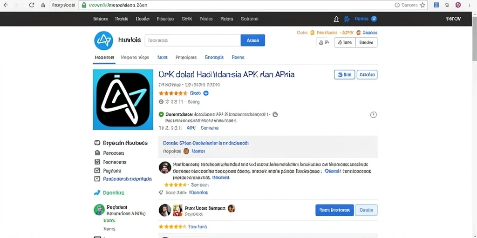
Task: Click the purple round profile icon in the browser toolbar
Action: [x=458, y=5]
